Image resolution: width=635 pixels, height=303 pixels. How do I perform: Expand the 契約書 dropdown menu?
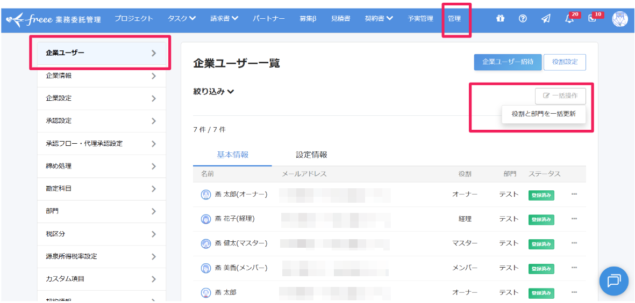tap(379, 19)
